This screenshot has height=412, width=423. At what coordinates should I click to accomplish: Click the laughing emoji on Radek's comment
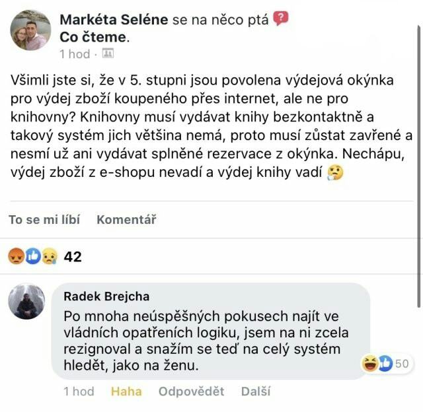(x=369, y=362)
